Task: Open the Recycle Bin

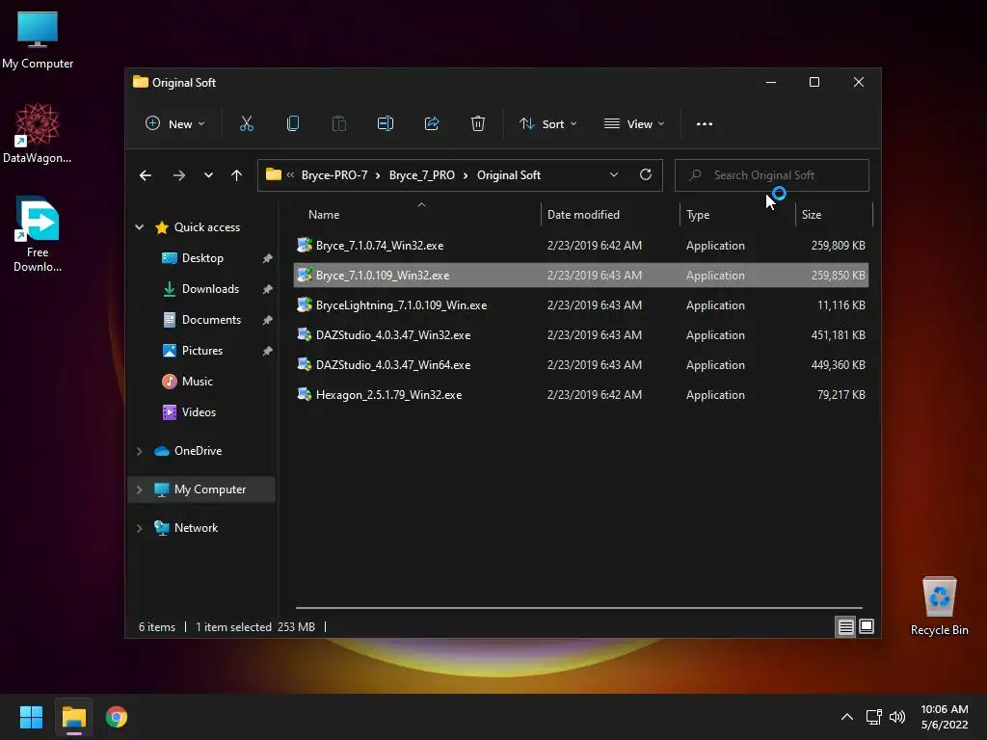Action: 939,606
